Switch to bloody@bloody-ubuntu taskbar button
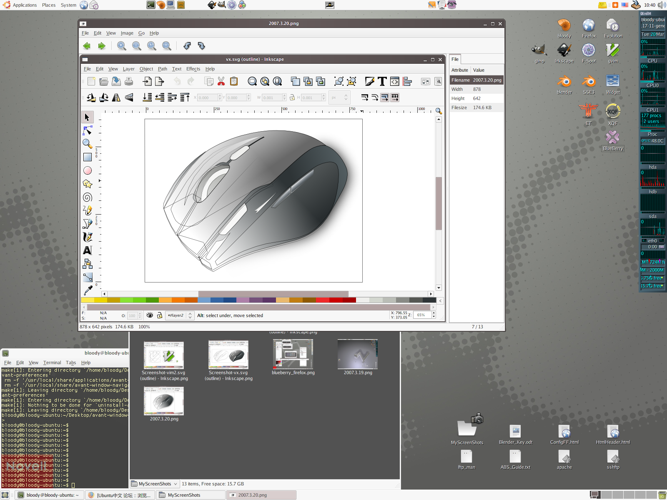The height and width of the screenshot is (500, 667). pos(50,495)
